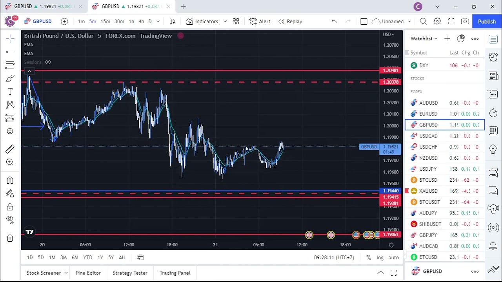Viewport: 502px width, 282px height.
Task: Select EURUSD in the watchlist
Action: tap(445, 114)
